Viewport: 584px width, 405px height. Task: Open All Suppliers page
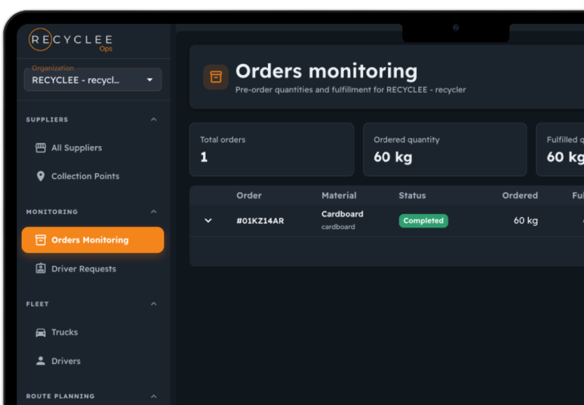point(93,148)
